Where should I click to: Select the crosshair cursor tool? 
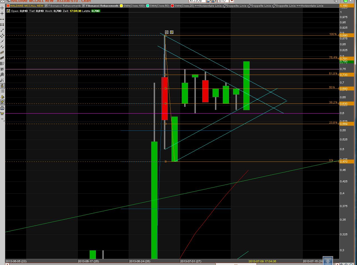[2, 8]
